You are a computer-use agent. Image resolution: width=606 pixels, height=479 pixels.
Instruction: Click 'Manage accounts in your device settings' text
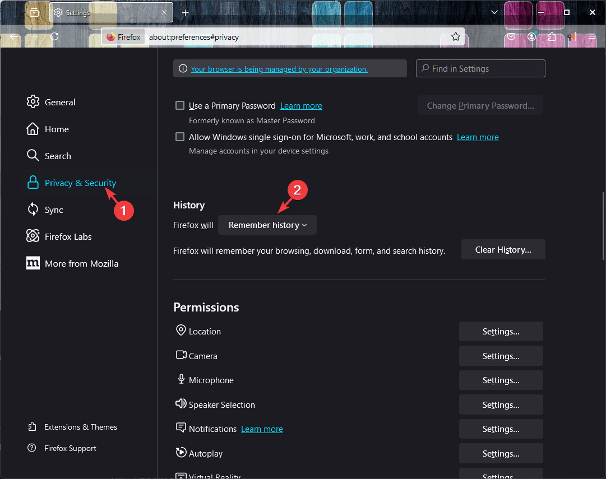click(x=258, y=151)
